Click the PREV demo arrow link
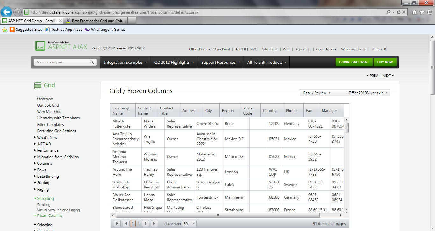The height and width of the screenshot is (231, 435). 372,76
